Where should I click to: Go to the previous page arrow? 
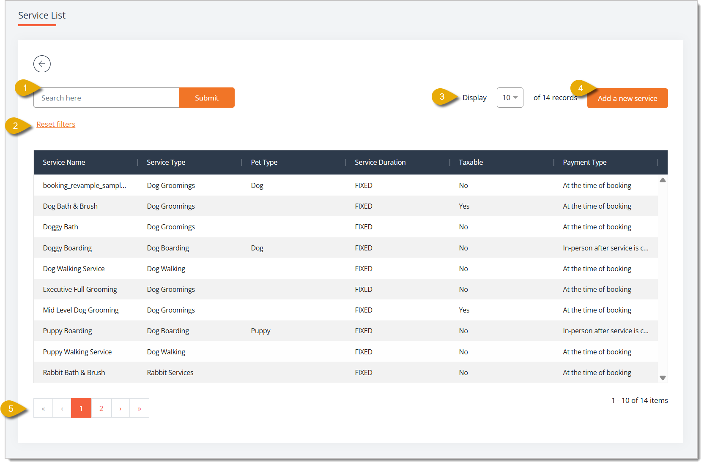click(62, 408)
